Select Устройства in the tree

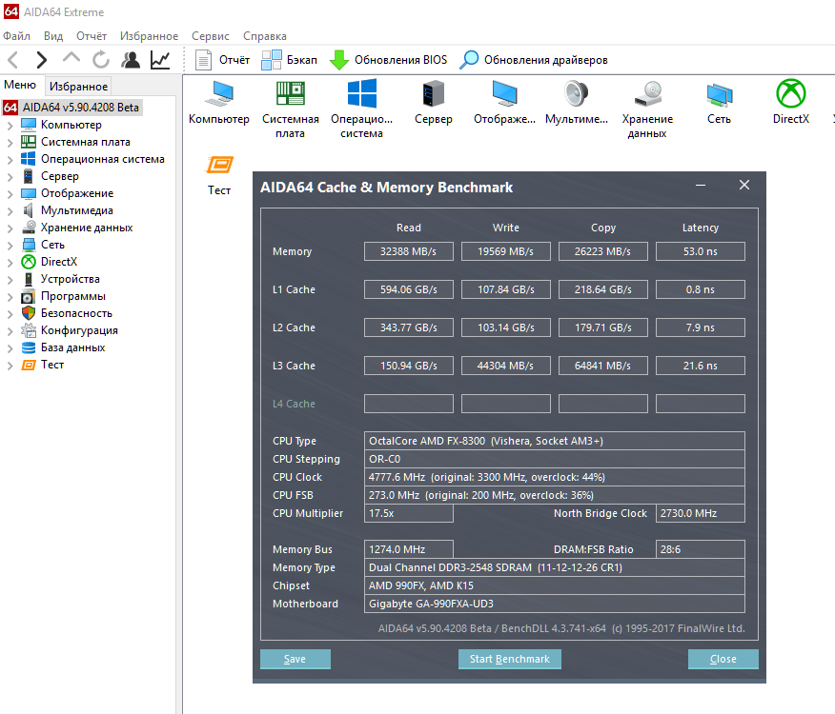click(x=70, y=279)
